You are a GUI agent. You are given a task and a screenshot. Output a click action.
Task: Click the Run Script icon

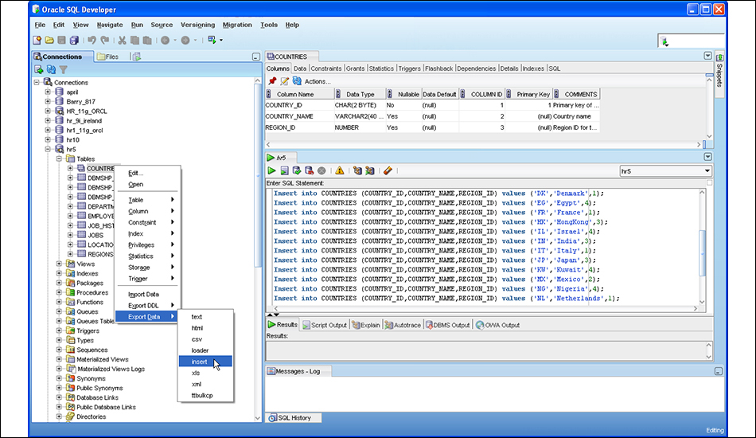284,170
